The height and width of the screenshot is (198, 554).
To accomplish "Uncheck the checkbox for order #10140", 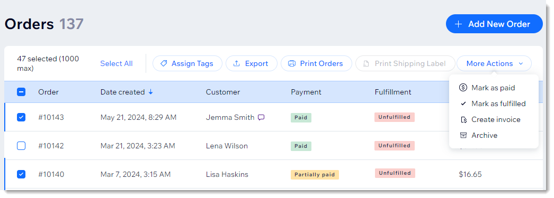I will (x=21, y=174).
